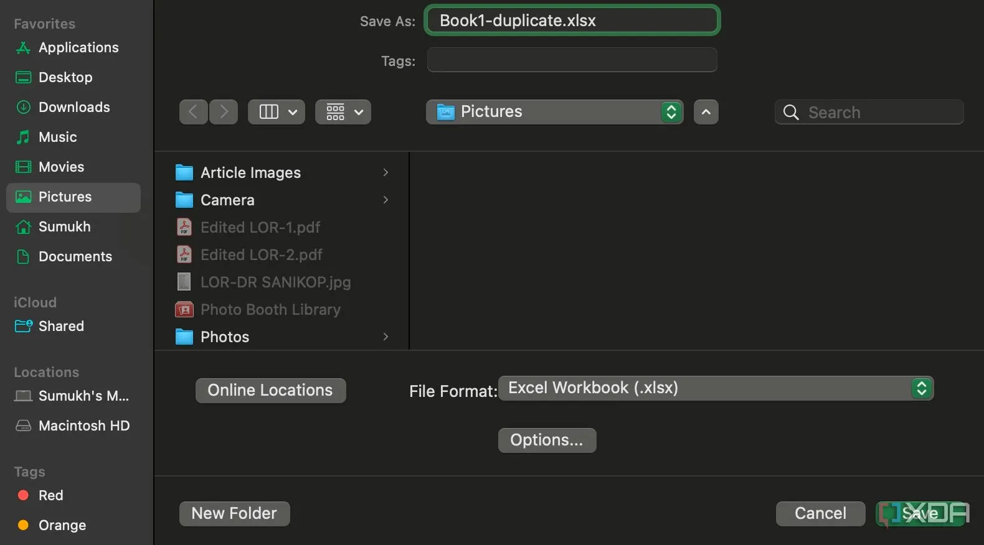Viewport: 984px width, 545px height.
Task: Select the Pictures sidebar item
Action: tap(73, 197)
